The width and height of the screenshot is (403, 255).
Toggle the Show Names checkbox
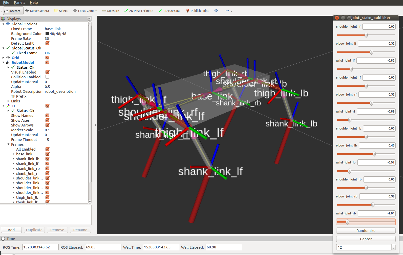coord(47,115)
